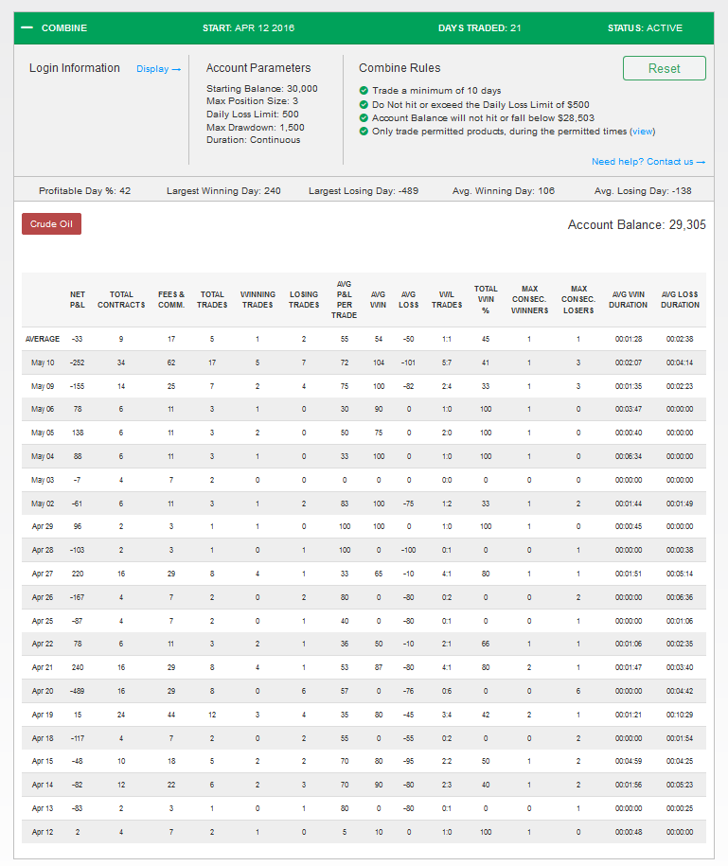
Task: Click the LOSING TRADES column header
Action: coord(304,300)
